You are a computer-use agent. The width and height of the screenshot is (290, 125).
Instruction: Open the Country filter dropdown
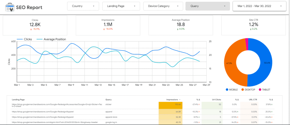coord(83,6)
